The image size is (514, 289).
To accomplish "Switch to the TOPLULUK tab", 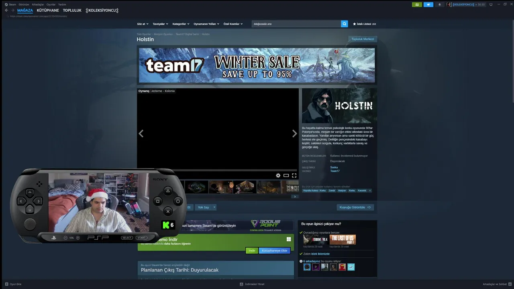I will click(72, 10).
